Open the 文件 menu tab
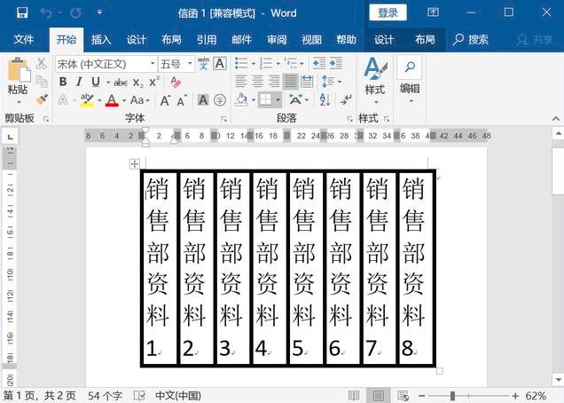This screenshot has width=564, height=403. click(x=24, y=40)
